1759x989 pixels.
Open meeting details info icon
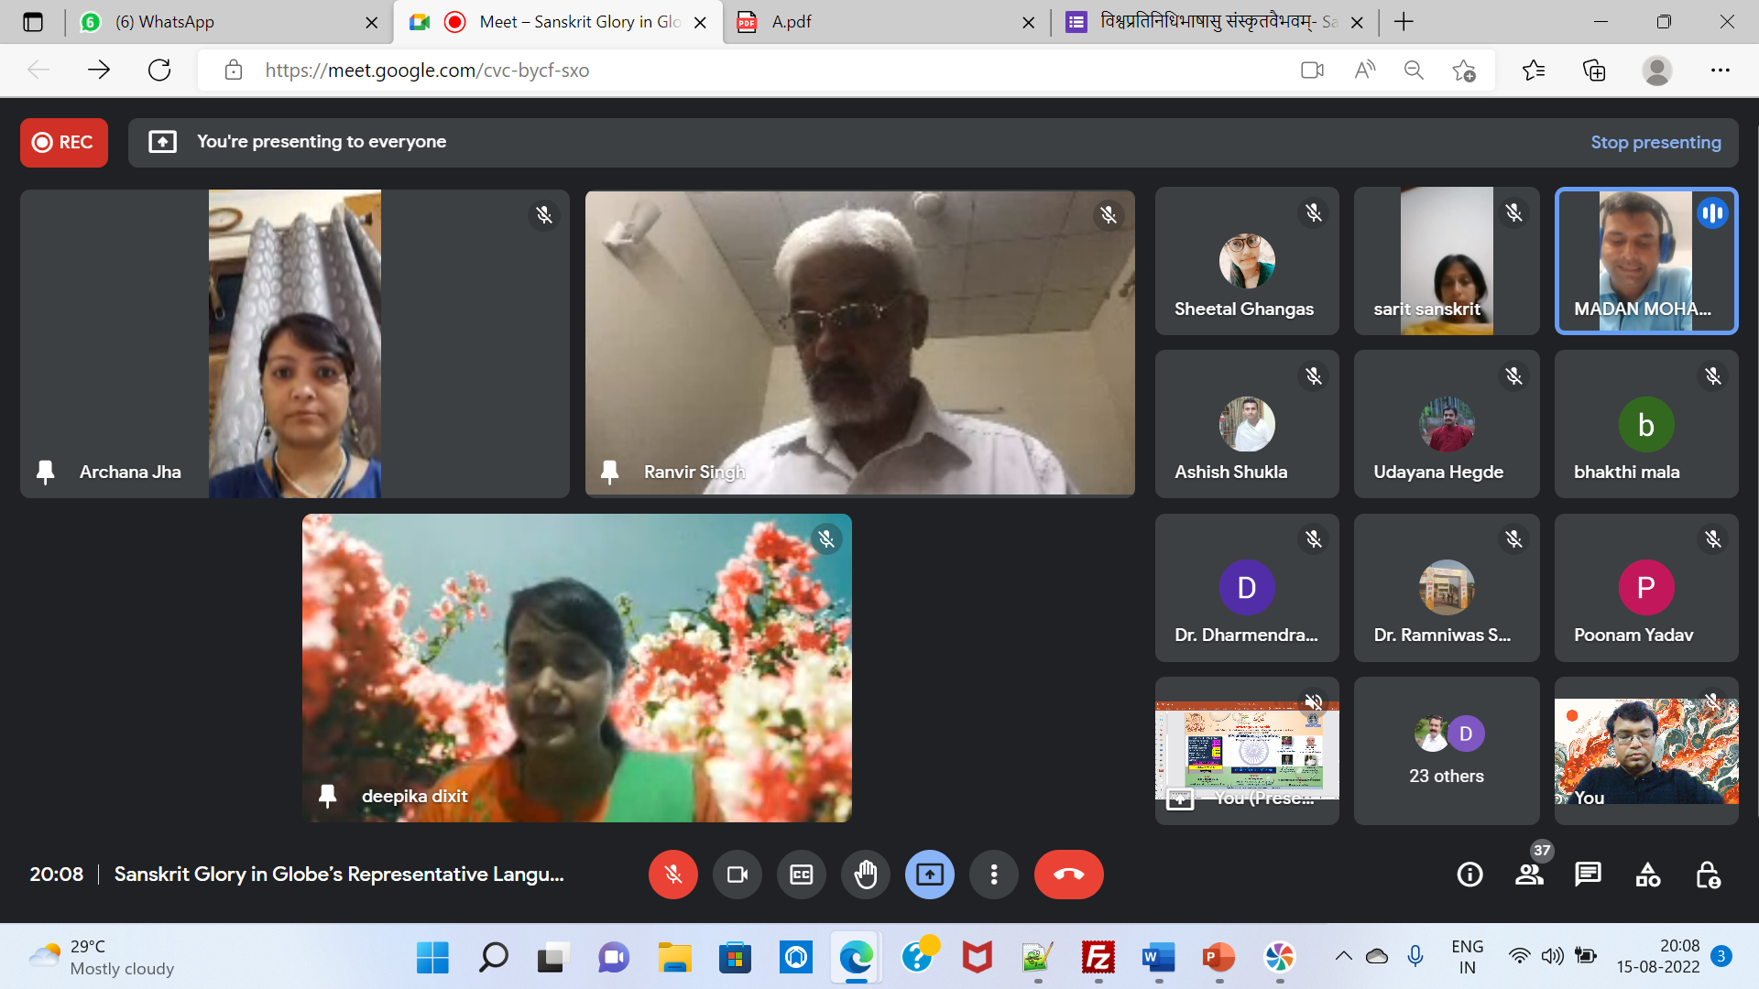tap(1469, 875)
